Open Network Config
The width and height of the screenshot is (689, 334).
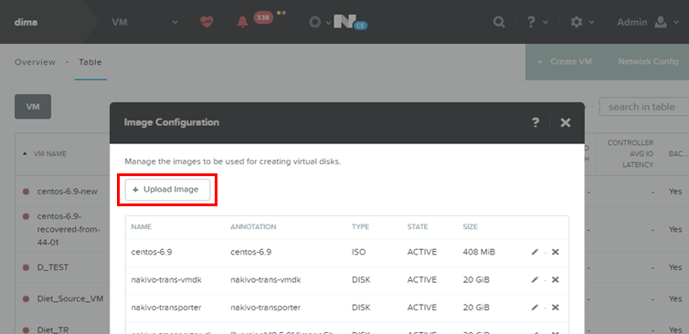pyautogui.click(x=649, y=62)
